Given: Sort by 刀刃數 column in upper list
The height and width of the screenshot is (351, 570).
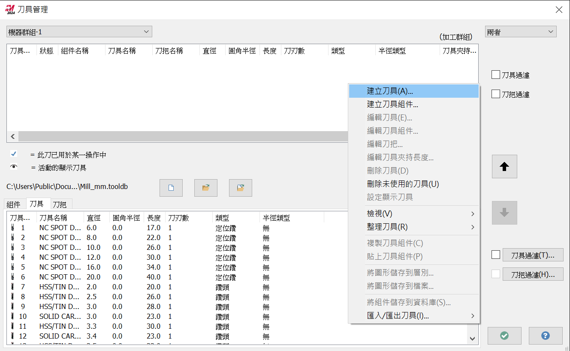Looking at the screenshot, I should (x=305, y=51).
